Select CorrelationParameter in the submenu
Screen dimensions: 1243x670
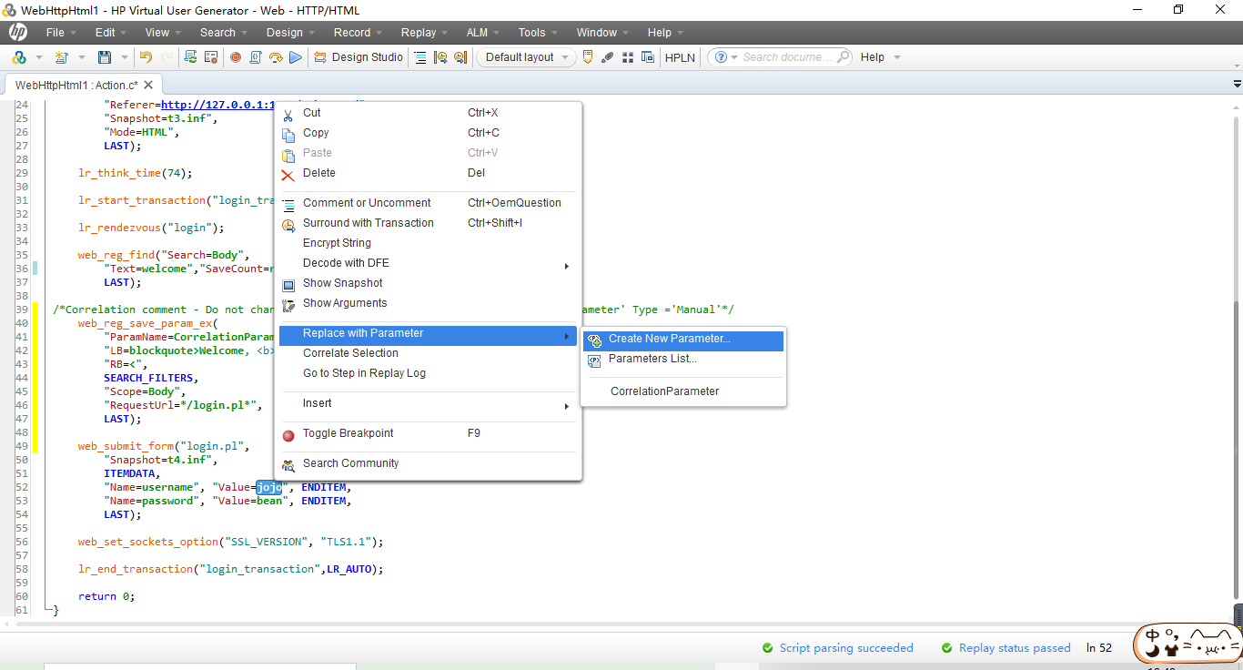point(683,391)
